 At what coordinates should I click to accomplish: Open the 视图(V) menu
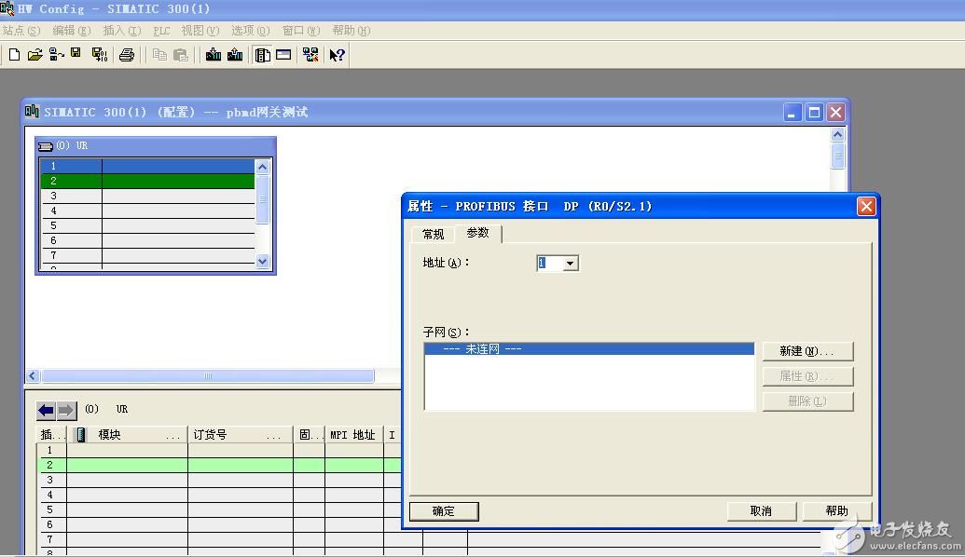[200, 30]
